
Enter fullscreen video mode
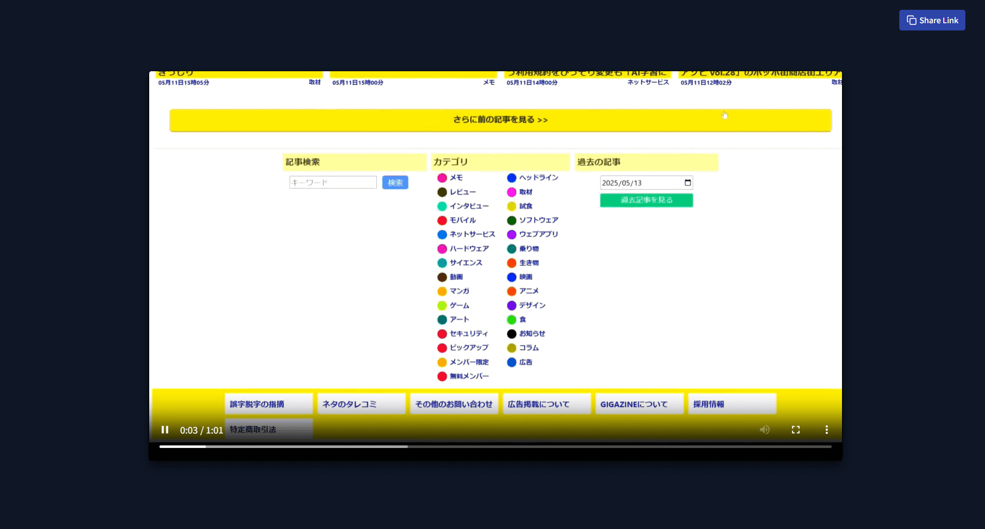click(796, 430)
